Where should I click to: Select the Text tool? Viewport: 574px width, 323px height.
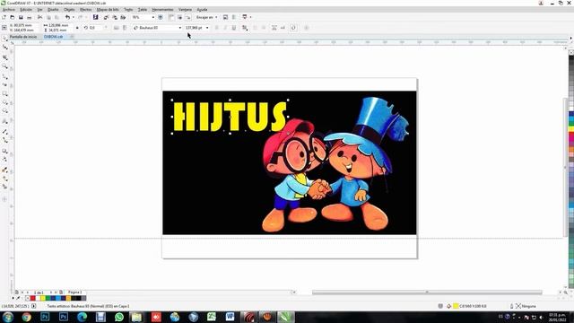coord(4,121)
